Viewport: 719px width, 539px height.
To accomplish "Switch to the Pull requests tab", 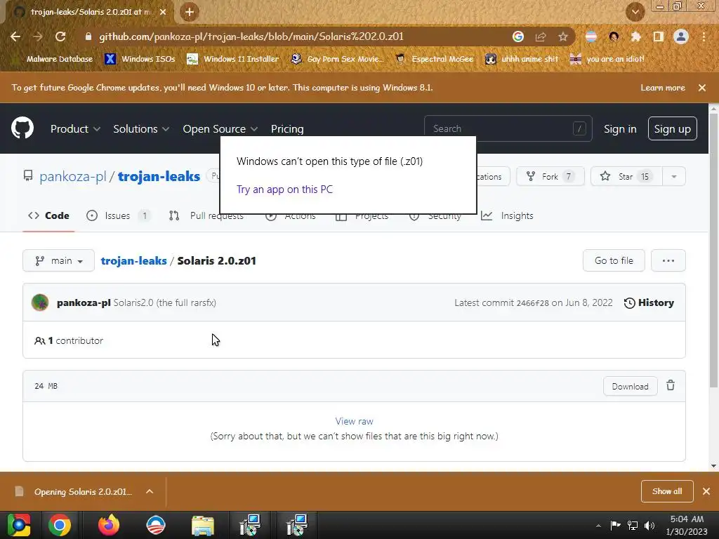I will [206, 215].
